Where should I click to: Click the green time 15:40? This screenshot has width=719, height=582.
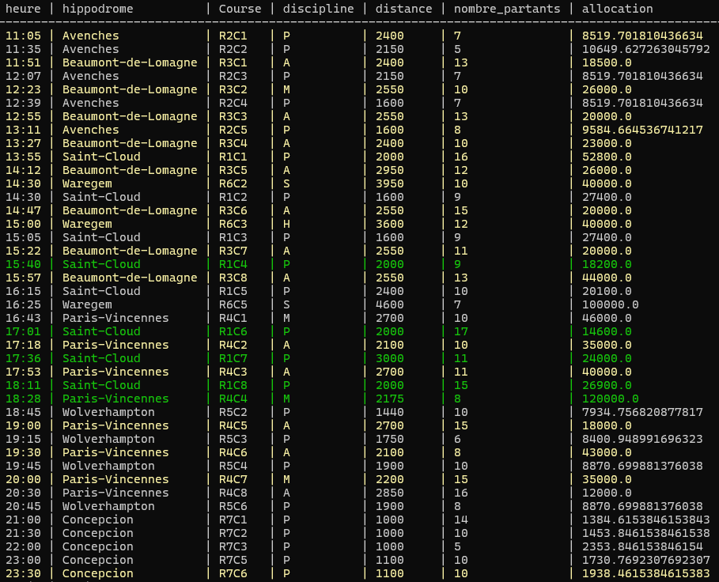(x=23, y=264)
